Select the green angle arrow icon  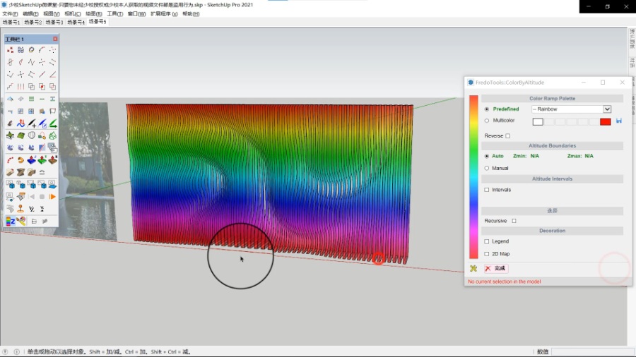pos(52,123)
